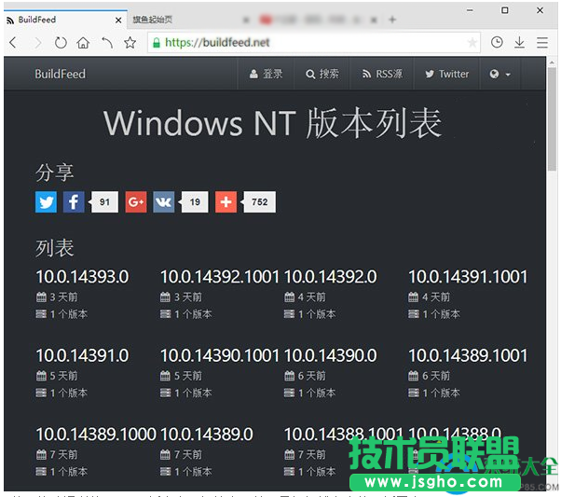Open browsing history clock icon
Image resolution: width=561 pixels, height=497 pixels.
(x=497, y=42)
